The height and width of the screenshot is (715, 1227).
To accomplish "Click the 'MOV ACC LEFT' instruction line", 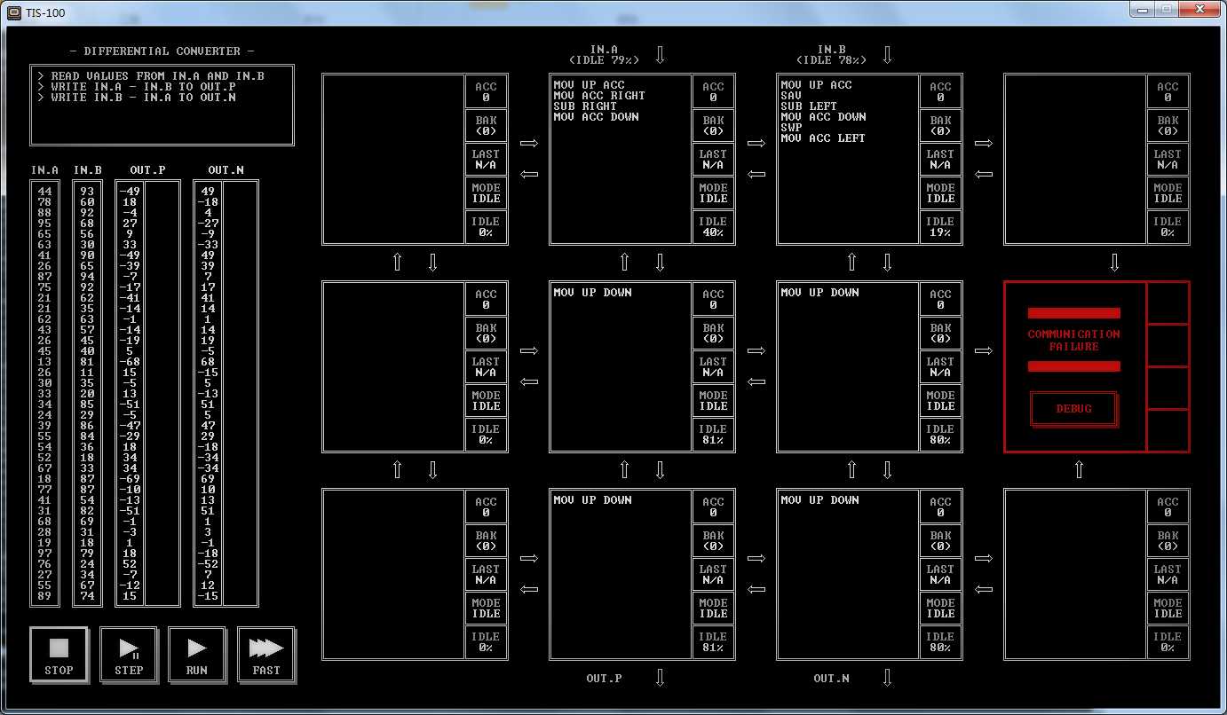I will pos(823,138).
